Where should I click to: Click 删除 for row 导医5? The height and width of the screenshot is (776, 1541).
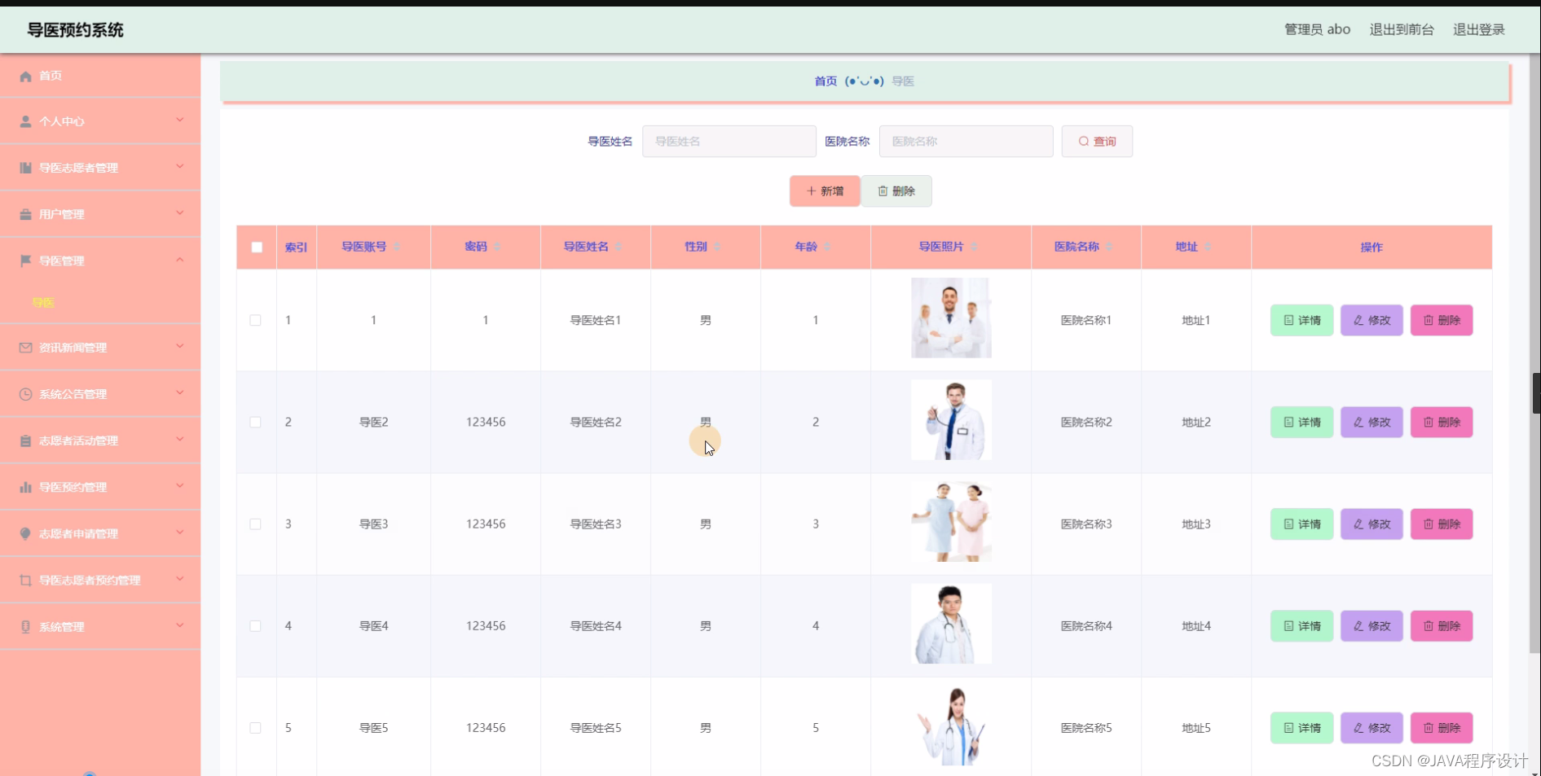[x=1442, y=727]
